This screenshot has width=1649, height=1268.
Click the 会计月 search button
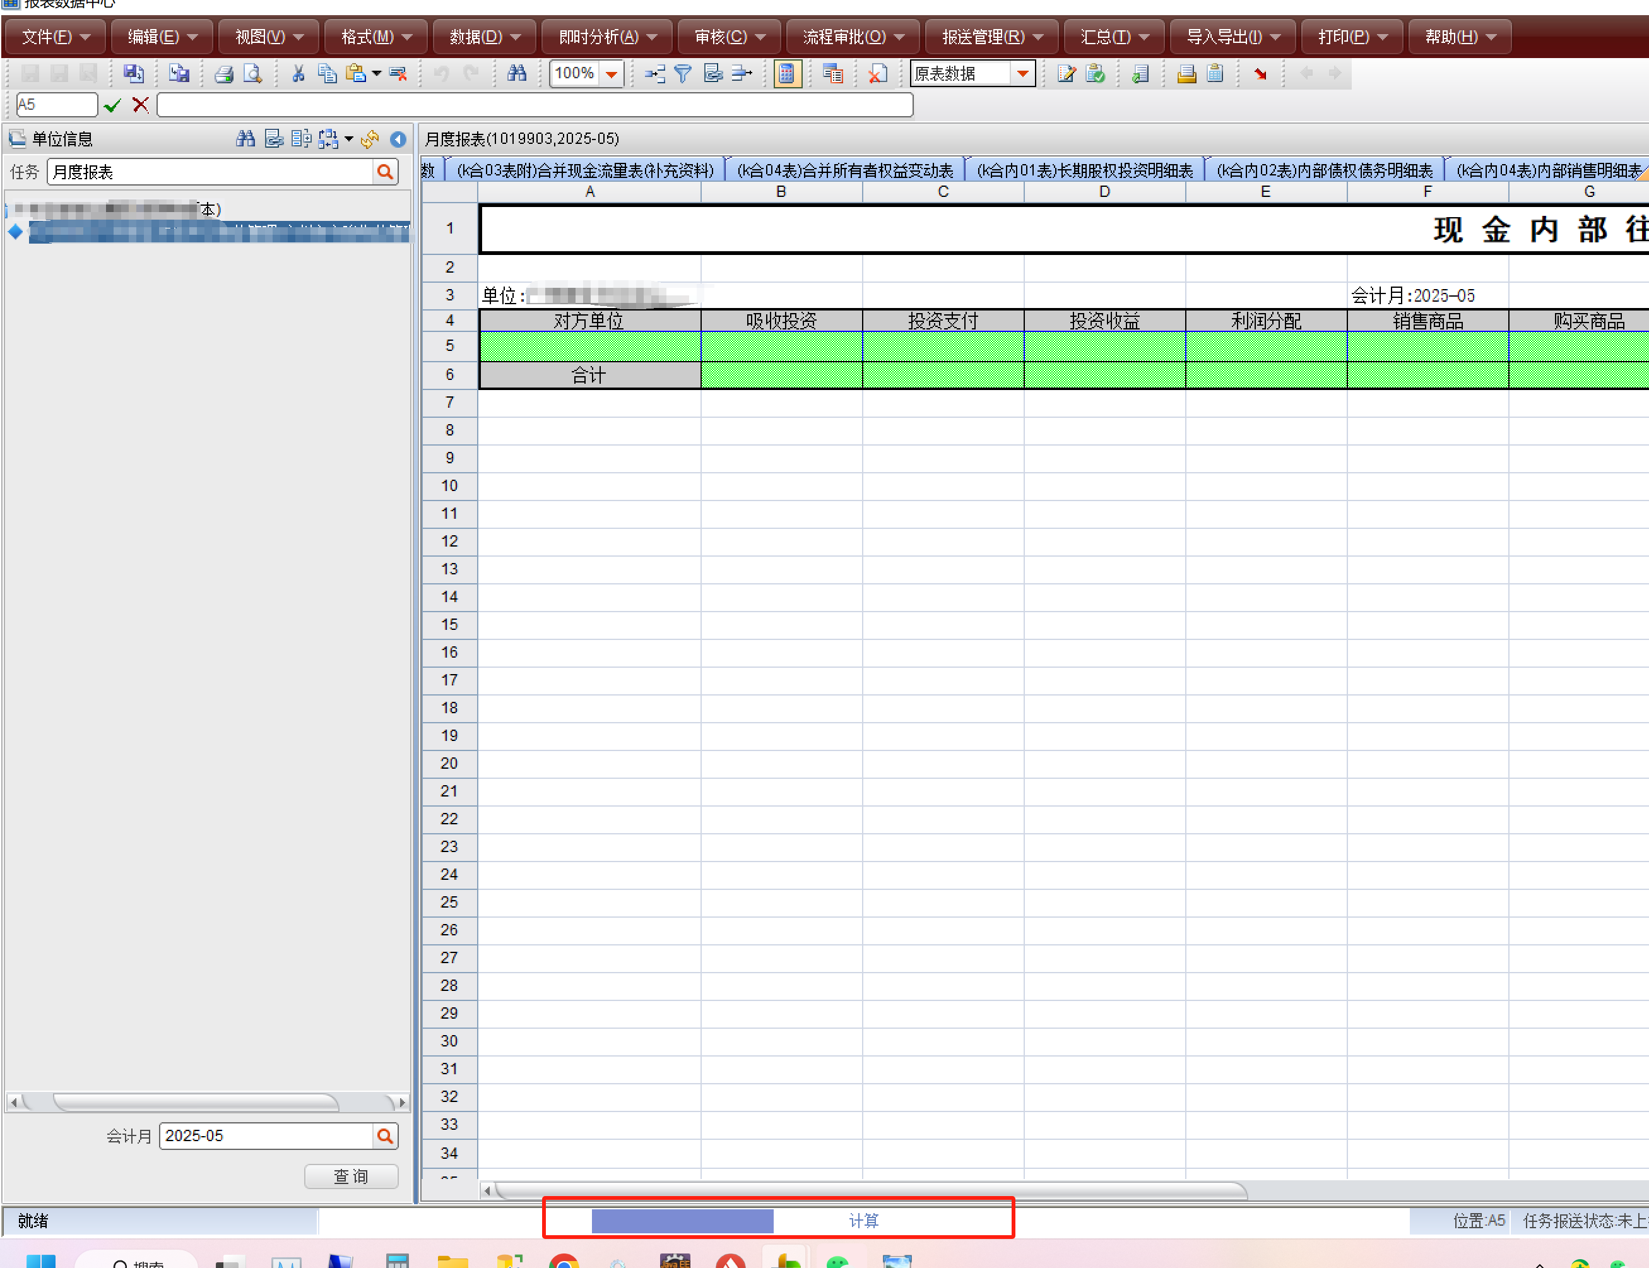coord(385,1135)
